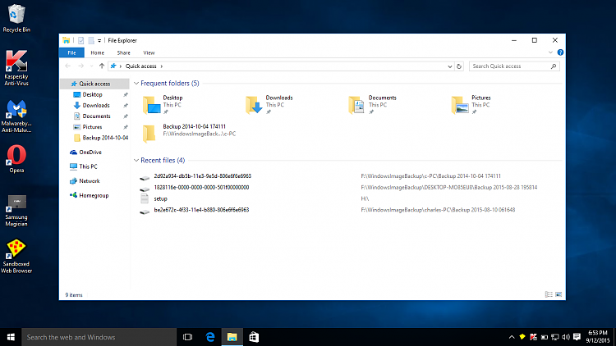
Task: Go up one folder level arrow
Action: (102, 66)
